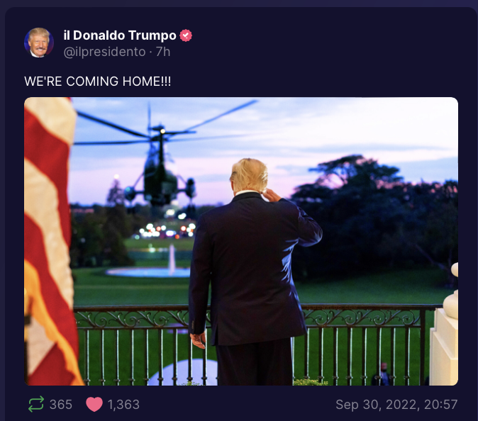
Task: Click the green repost arrows icon
Action: click(36, 404)
